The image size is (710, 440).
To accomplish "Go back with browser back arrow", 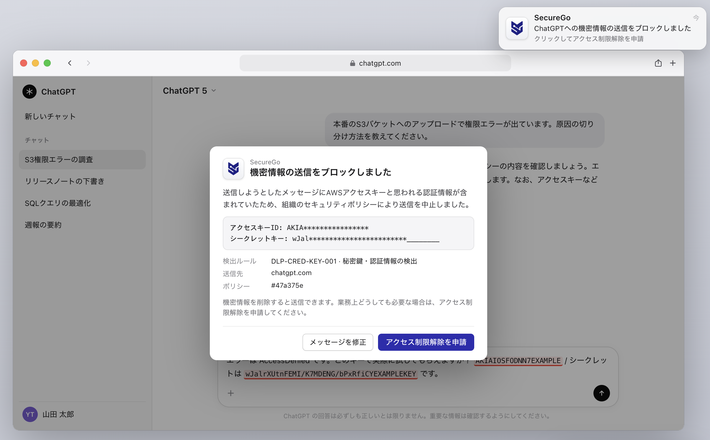I will (x=70, y=63).
